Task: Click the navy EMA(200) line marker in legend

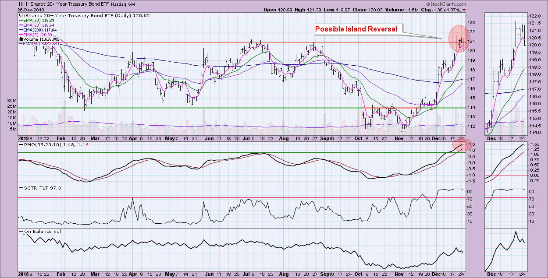Action: point(20,30)
